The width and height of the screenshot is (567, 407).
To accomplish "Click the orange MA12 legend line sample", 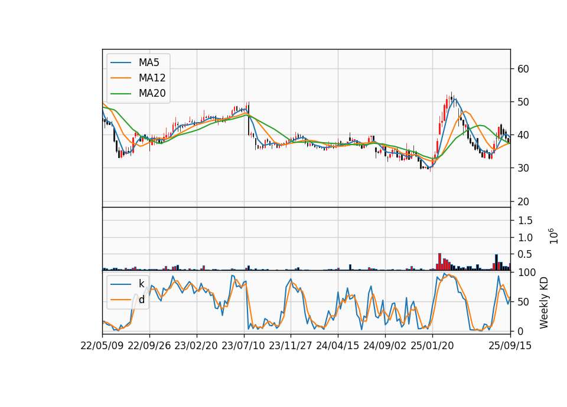I will pos(120,78).
